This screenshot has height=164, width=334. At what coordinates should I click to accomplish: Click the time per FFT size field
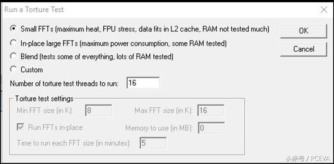pos(153,143)
